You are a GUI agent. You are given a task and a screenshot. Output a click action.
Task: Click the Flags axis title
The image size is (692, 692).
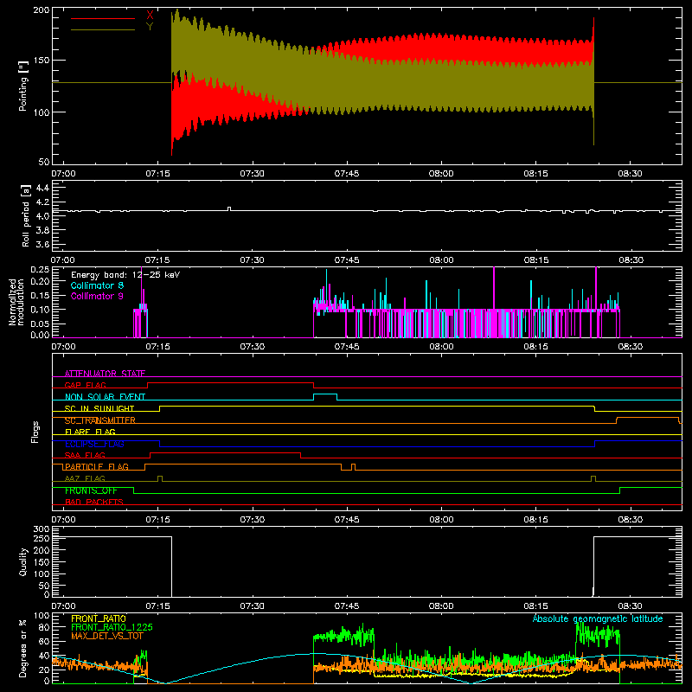click(35, 432)
